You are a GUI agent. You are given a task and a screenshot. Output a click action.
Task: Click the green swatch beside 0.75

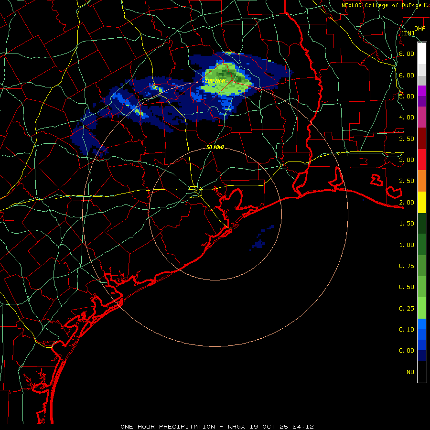(x=422, y=266)
